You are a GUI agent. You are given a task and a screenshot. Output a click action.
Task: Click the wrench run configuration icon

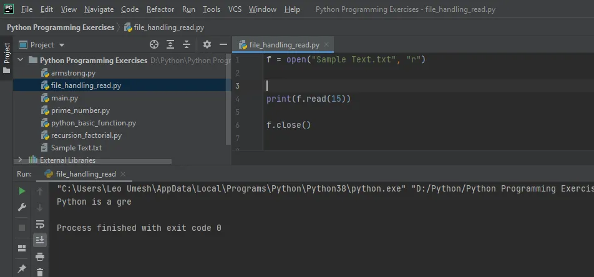pyautogui.click(x=22, y=207)
